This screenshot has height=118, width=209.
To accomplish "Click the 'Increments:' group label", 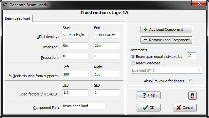I will click(x=139, y=50).
